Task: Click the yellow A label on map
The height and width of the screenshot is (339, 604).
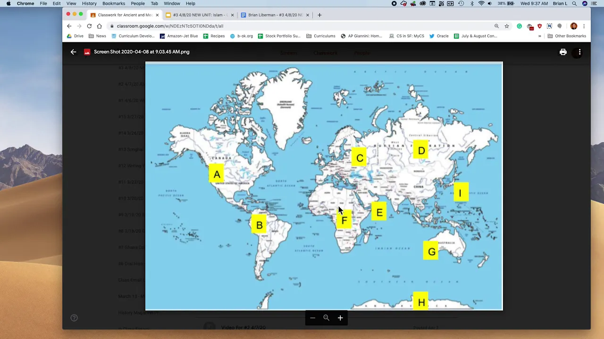Action: (217, 174)
